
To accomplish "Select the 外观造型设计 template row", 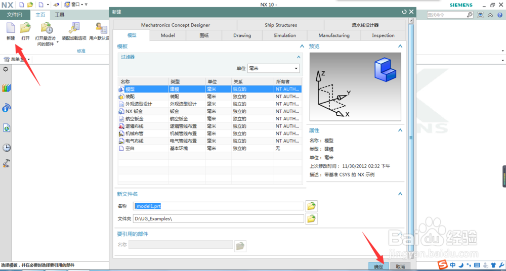I will point(210,104).
